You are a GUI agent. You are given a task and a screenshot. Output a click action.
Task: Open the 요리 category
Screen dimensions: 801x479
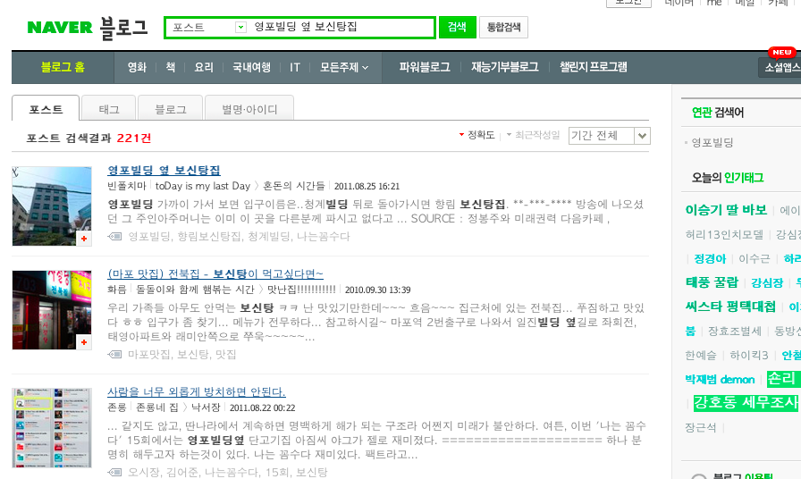click(x=203, y=67)
